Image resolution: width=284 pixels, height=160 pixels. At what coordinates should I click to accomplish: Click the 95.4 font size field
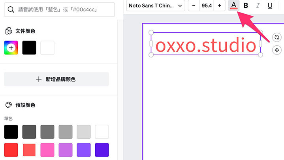207,6
